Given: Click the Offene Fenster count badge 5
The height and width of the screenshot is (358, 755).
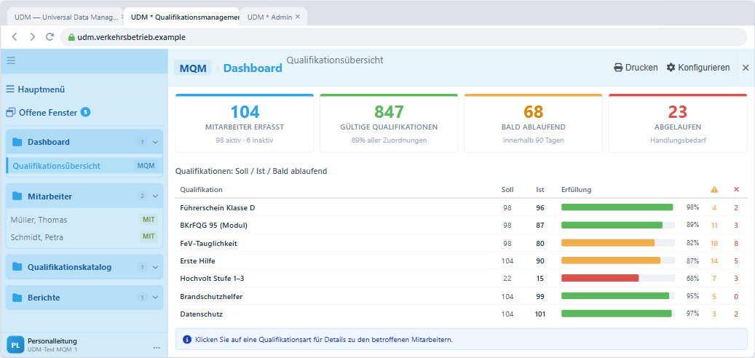Looking at the screenshot, I should pyautogui.click(x=85, y=112).
